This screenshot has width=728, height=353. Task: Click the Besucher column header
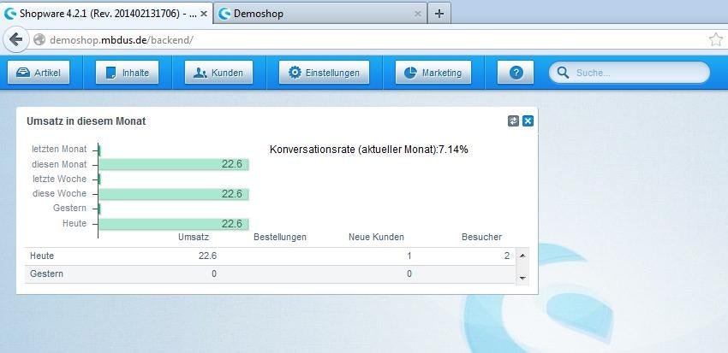click(482, 237)
